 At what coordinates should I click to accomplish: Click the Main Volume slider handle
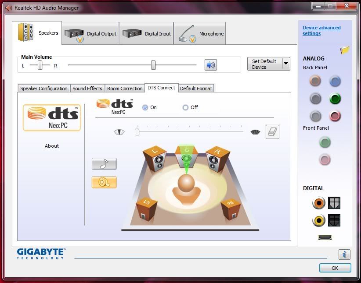tap(153, 65)
